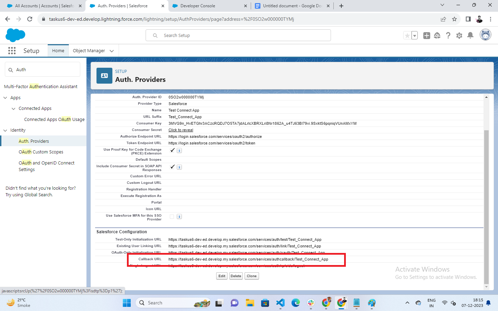
Task: Select Auth. Providers in sidebar
Action: coord(34,141)
